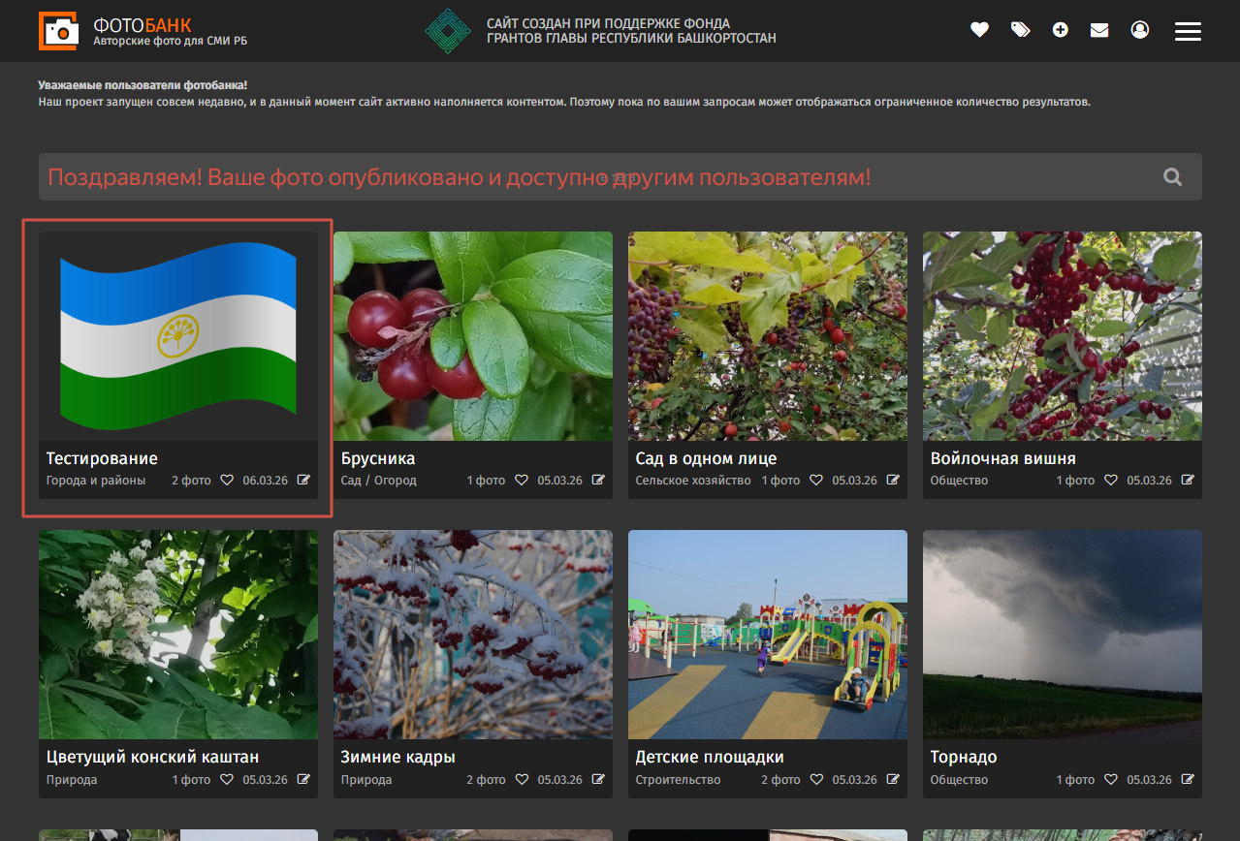The width and height of the screenshot is (1240, 841).
Task: Click the Фотобанк camera logo
Action: [x=58, y=31]
